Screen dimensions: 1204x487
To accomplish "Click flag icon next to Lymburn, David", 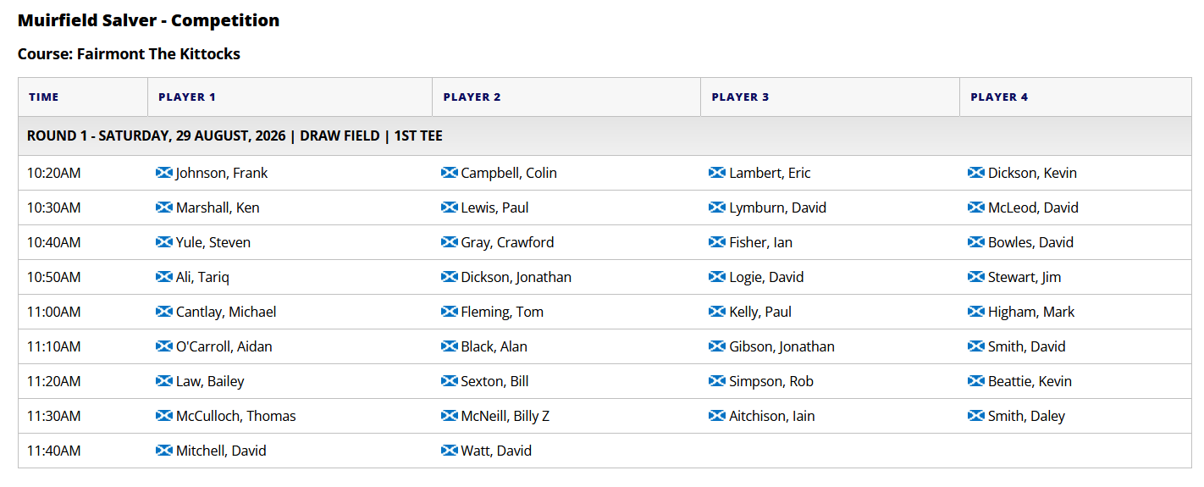I will pyautogui.click(x=717, y=208).
